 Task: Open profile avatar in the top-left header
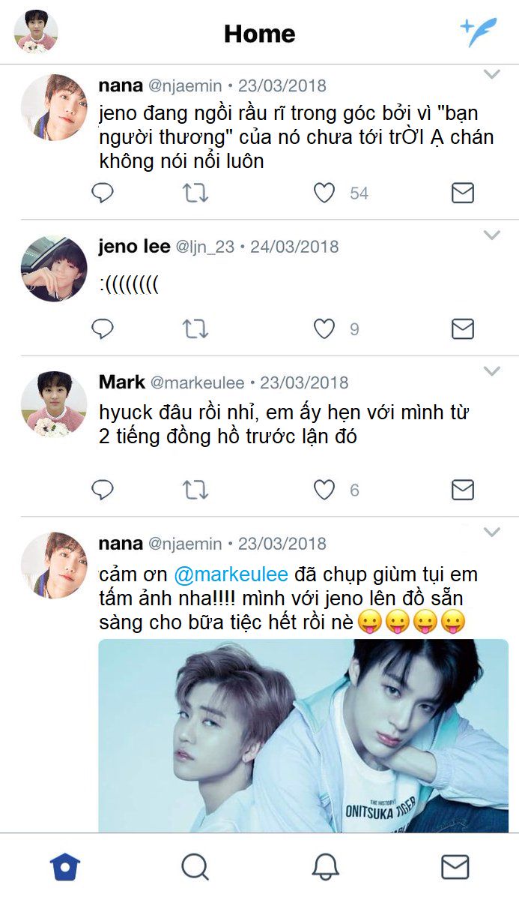36,31
